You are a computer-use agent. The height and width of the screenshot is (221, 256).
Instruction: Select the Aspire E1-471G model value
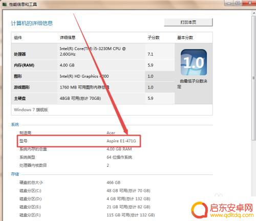pyautogui.click(x=121, y=141)
